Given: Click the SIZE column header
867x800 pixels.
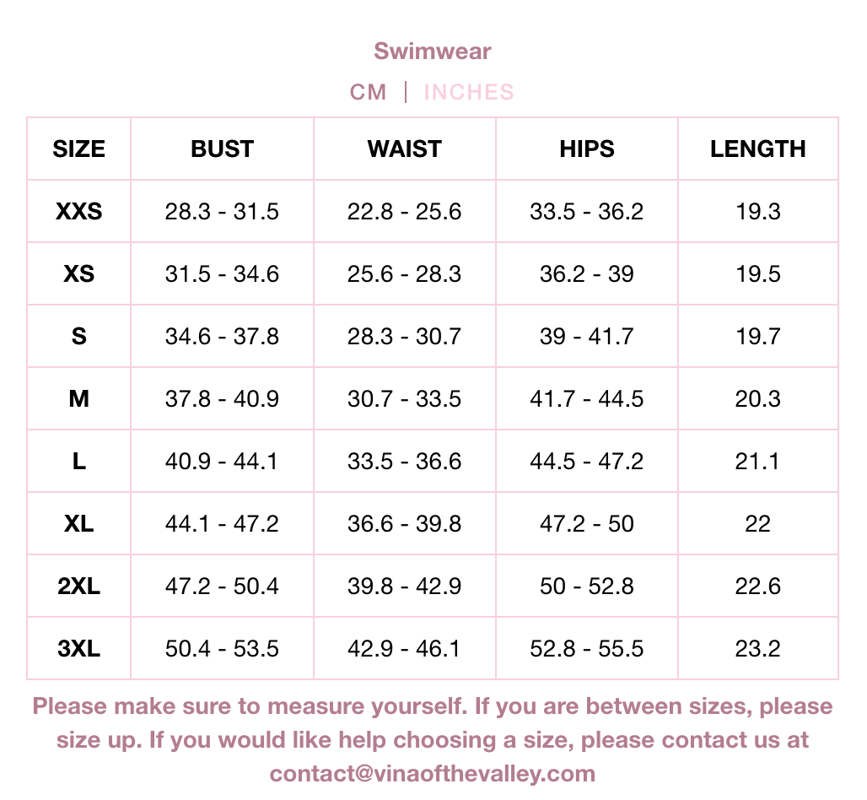Looking at the screenshot, I should coord(79,149).
